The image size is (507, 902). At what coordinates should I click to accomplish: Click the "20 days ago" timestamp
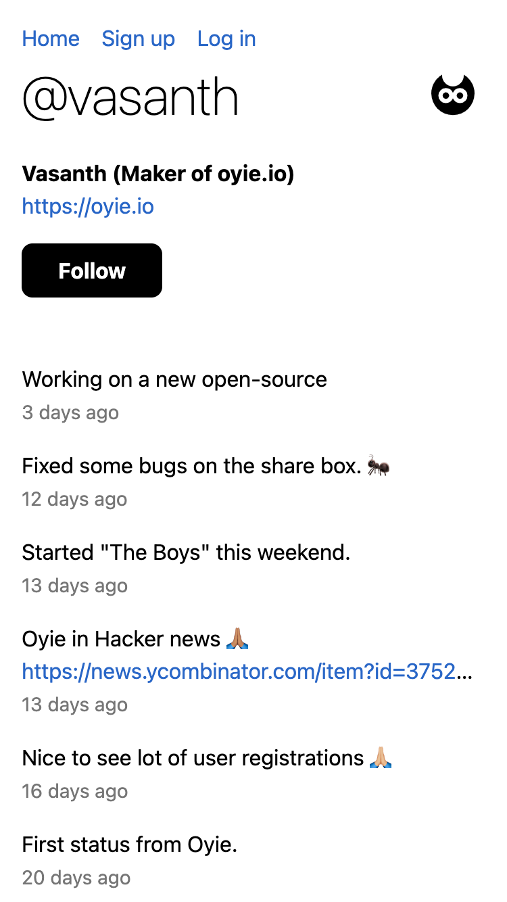pyautogui.click(x=76, y=878)
